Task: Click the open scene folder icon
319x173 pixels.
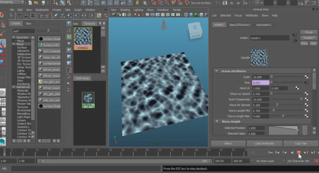Action: (x=36, y=2)
